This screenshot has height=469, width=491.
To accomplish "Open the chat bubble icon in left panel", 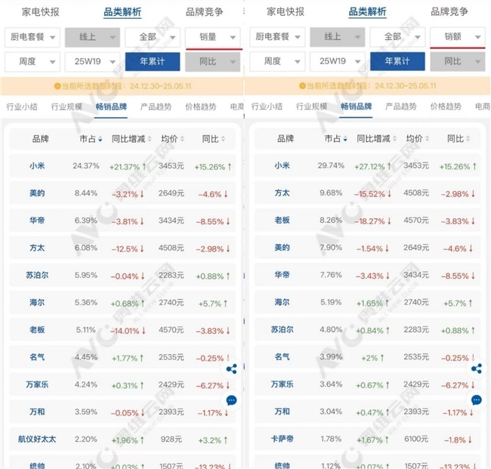I will click(232, 400).
